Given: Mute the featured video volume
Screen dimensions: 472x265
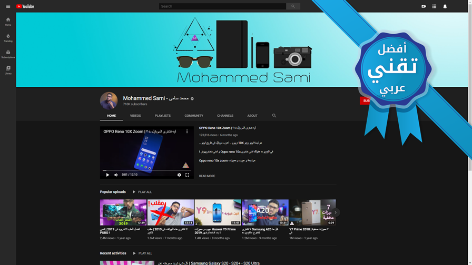Looking at the screenshot, I should click(116, 175).
